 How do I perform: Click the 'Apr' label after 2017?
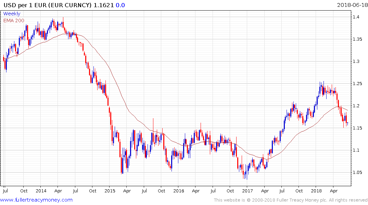(265, 191)
